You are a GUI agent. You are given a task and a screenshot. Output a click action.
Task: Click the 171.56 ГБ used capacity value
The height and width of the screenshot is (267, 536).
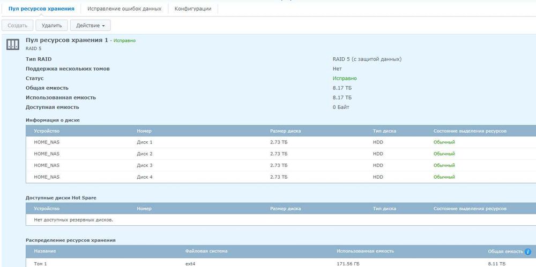[348, 264]
